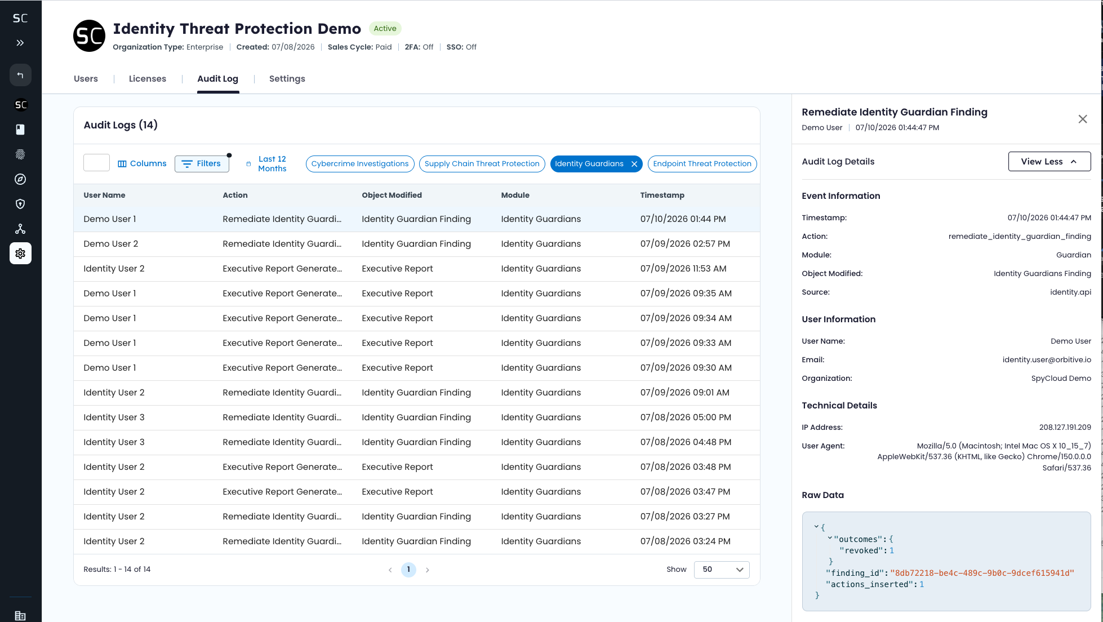The height and width of the screenshot is (622, 1103).
Task: Sort by the Action column header
Action: click(x=235, y=196)
